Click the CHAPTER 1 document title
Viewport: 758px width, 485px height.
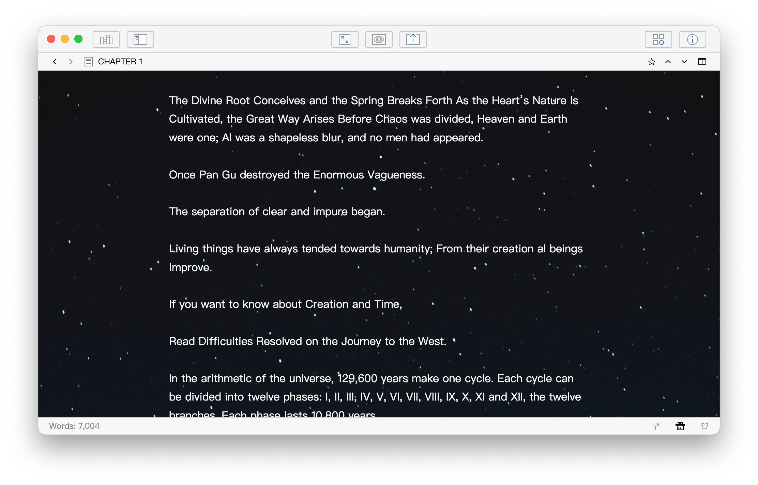(120, 62)
